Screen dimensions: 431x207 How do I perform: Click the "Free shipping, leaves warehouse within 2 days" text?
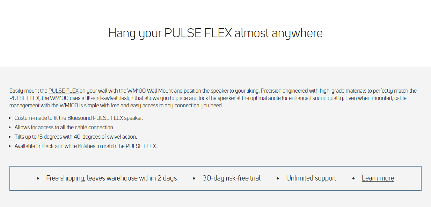(x=111, y=178)
